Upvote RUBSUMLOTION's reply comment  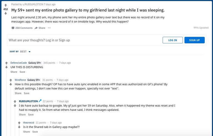[x=15, y=101]
